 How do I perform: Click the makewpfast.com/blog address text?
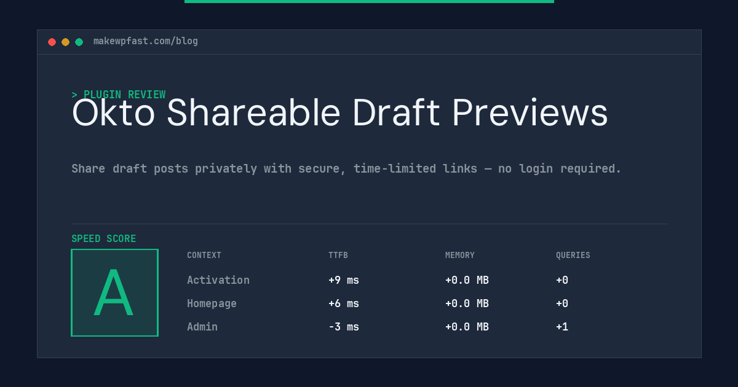point(146,41)
